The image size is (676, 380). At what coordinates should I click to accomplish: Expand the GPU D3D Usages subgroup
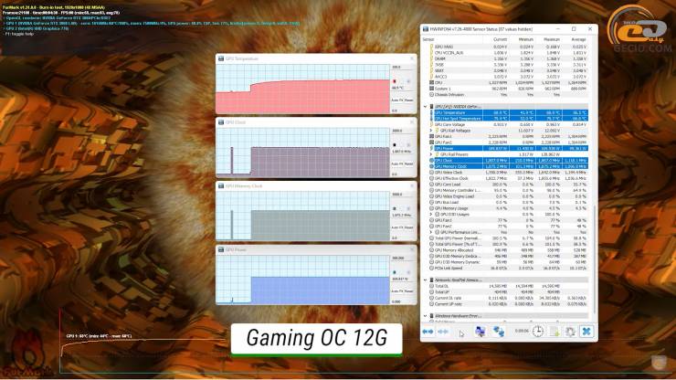coord(430,214)
